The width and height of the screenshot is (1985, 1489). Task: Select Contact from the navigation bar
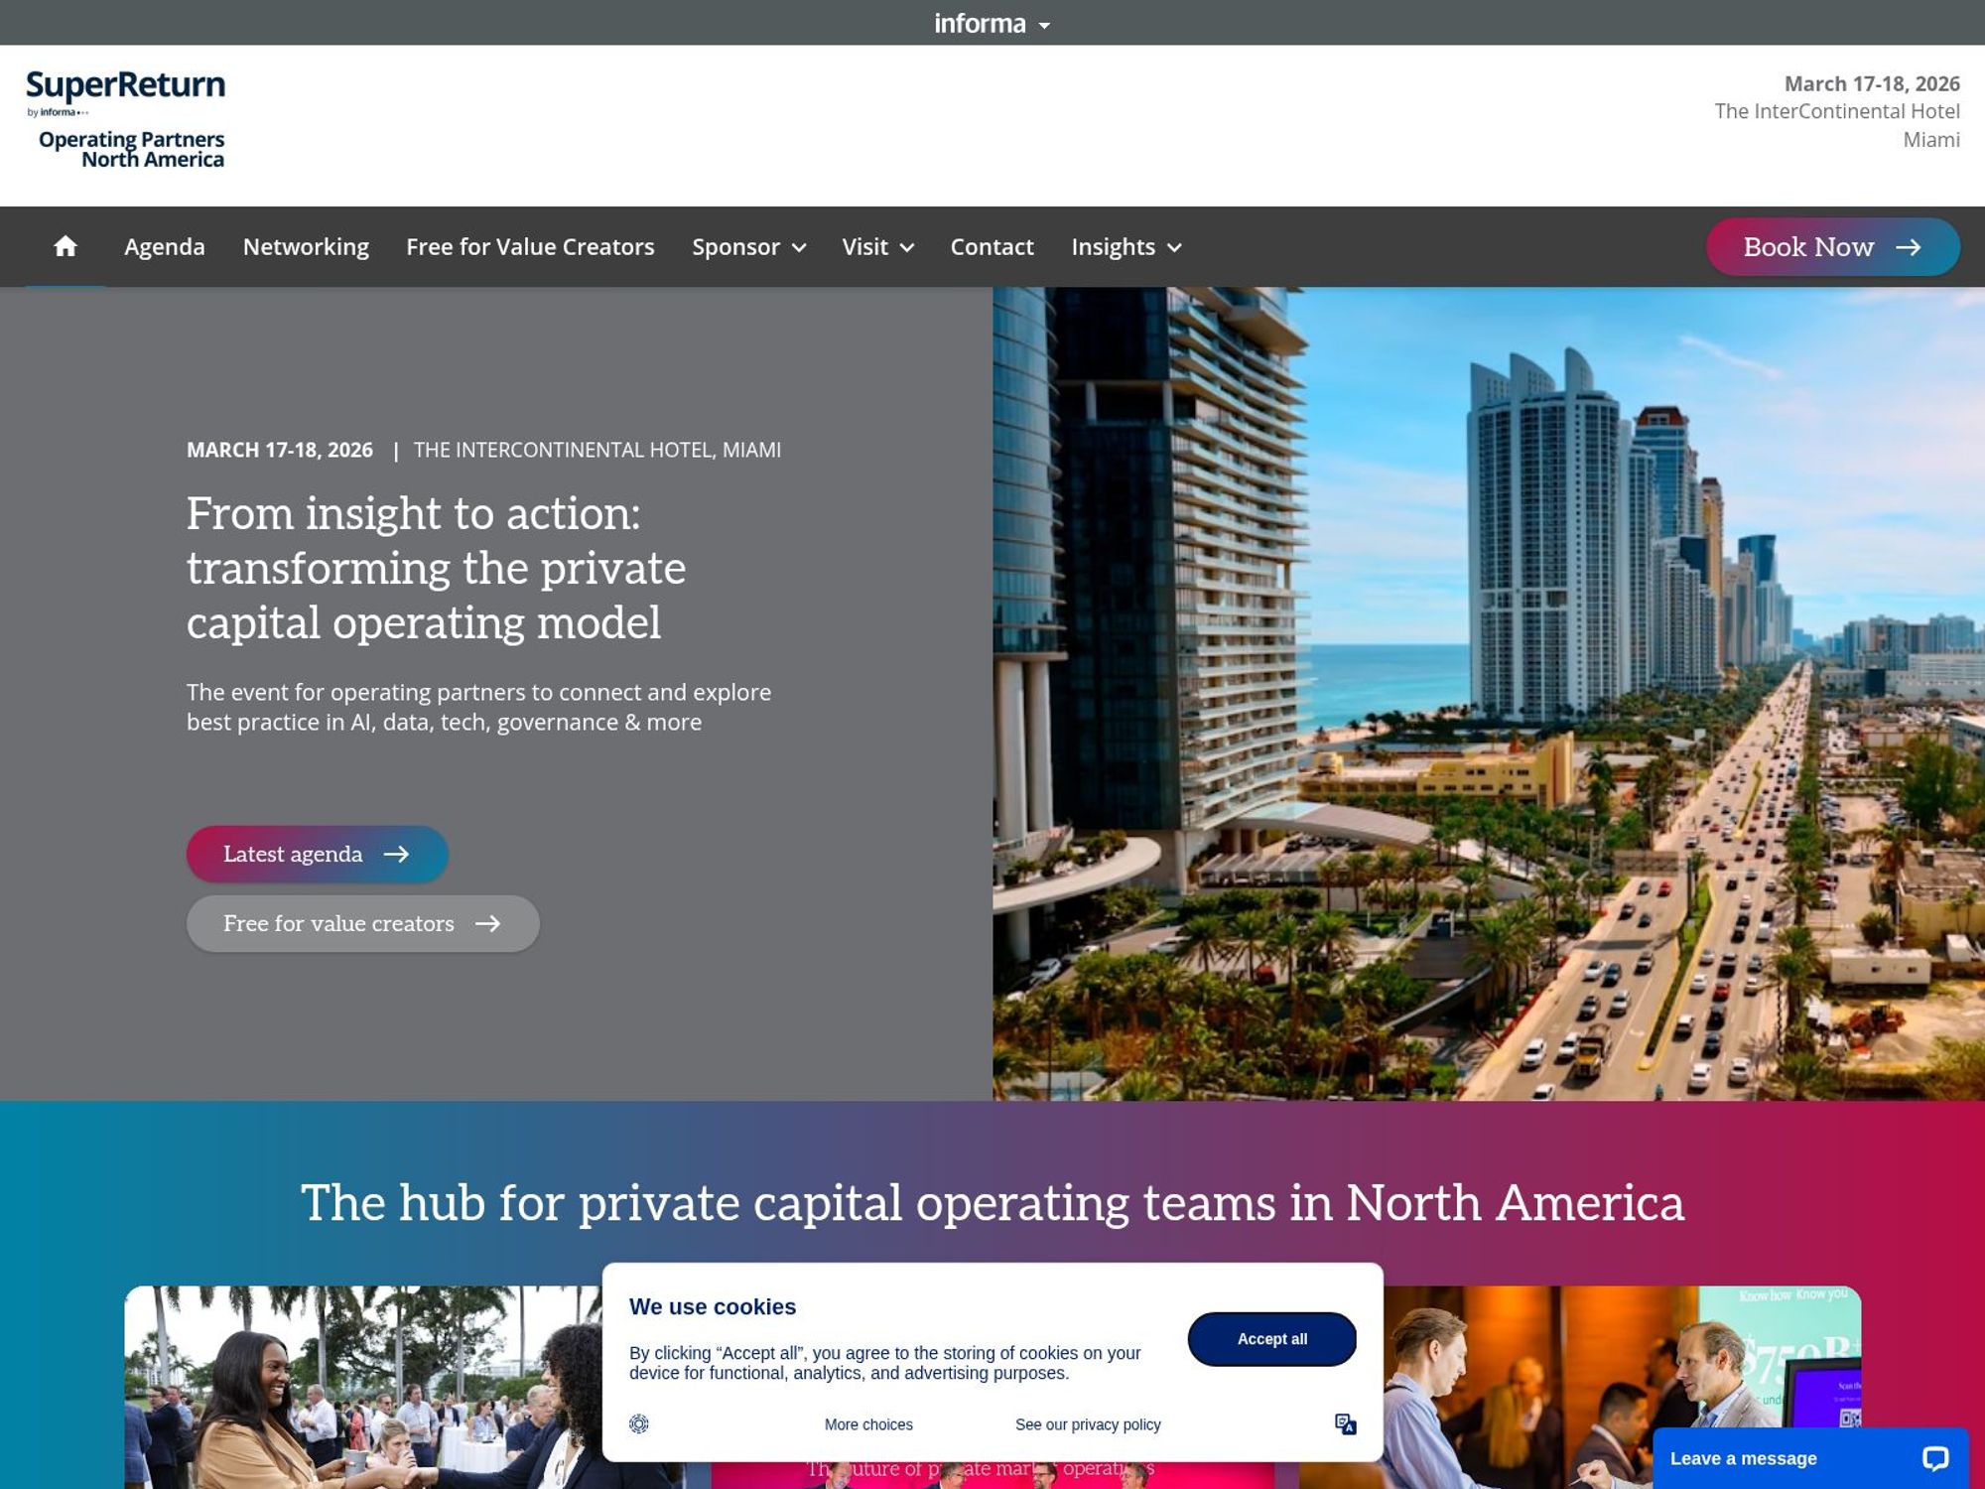click(x=992, y=247)
